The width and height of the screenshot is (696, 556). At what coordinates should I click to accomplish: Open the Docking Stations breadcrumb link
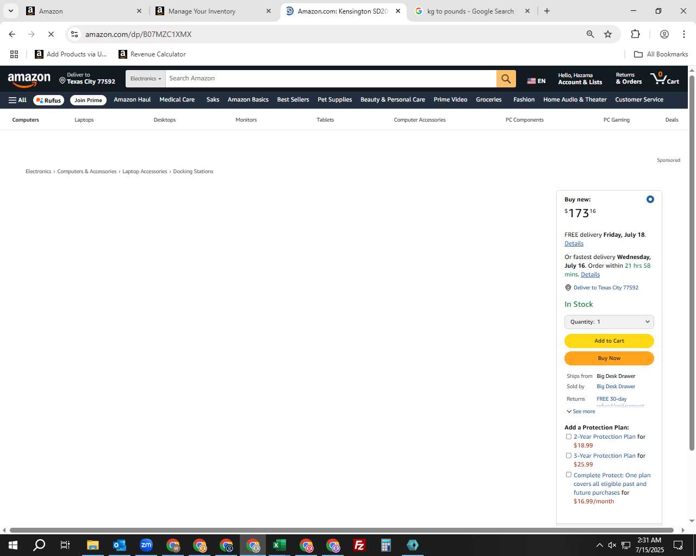[x=193, y=172]
